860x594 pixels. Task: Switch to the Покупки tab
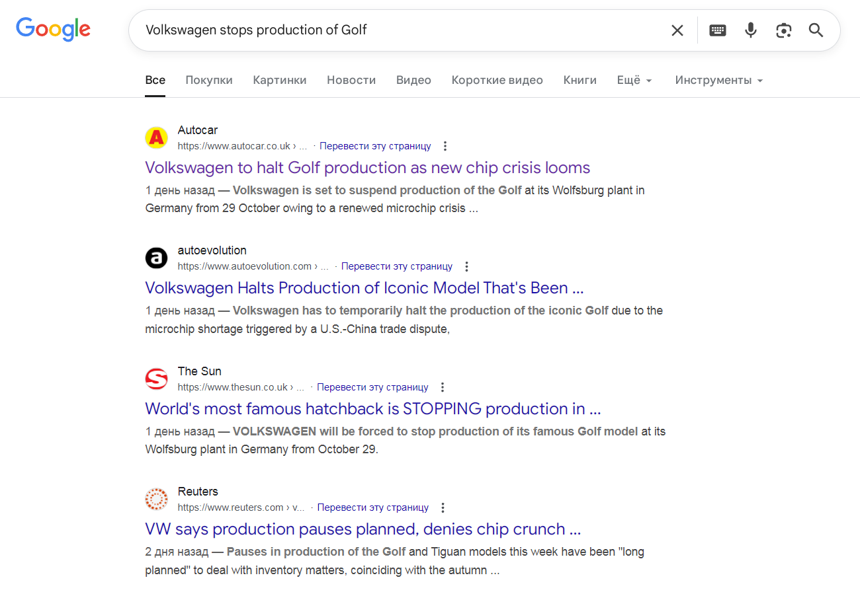(209, 80)
